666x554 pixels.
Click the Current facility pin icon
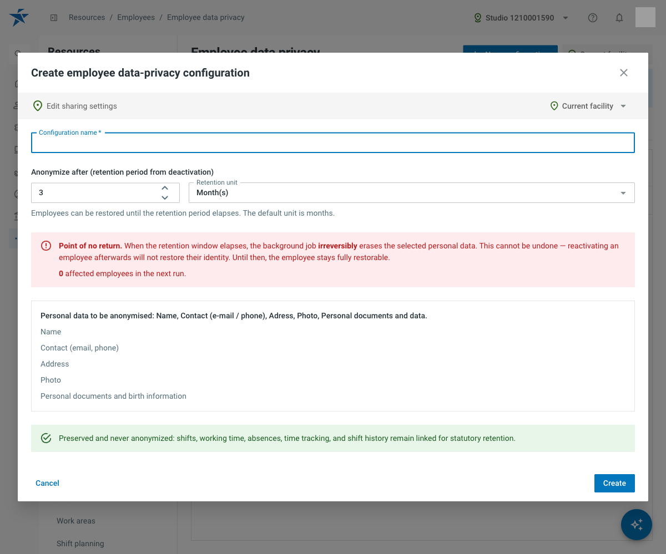click(x=554, y=106)
